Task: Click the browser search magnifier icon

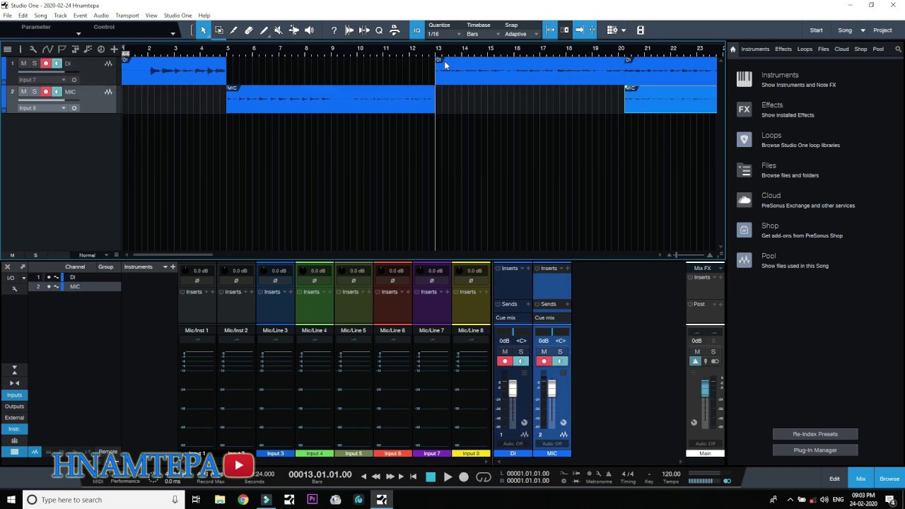Action: 899,49
